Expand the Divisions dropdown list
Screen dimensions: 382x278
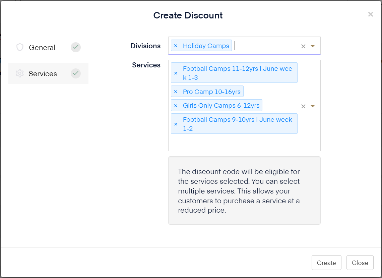point(313,46)
